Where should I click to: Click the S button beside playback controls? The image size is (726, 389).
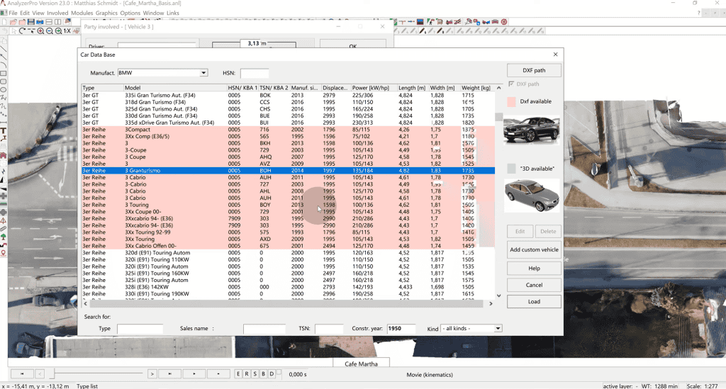click(255, 373)
